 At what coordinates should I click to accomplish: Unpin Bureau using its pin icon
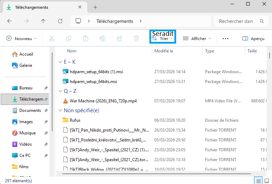click(46, 88)
